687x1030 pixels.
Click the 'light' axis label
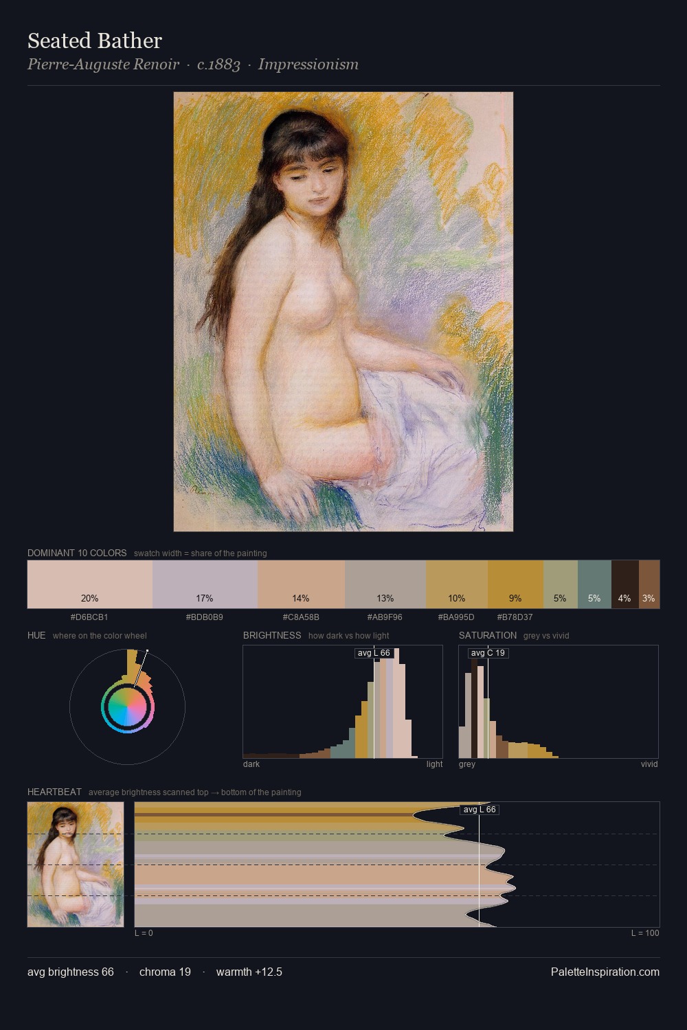pyautogui.click(x=434, y=764)
